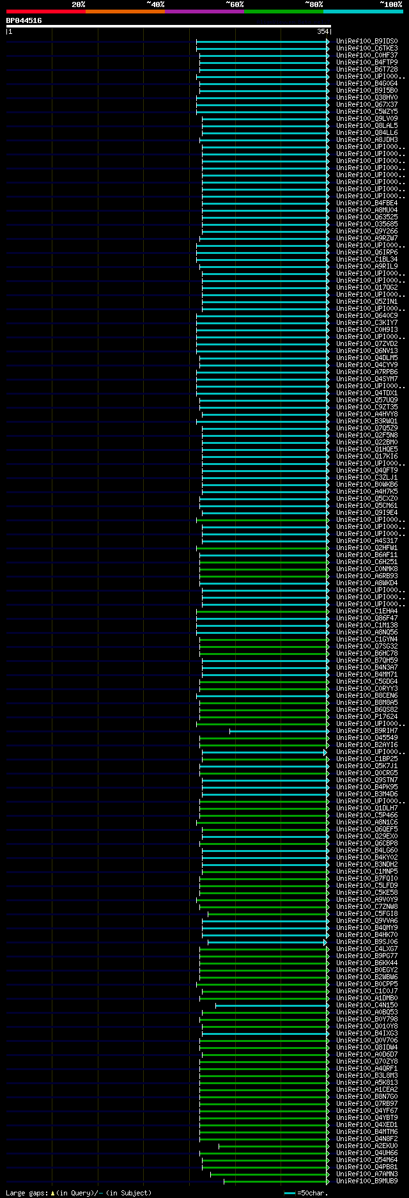Click the UniRef100_Q1DLH7 hit label
This screenshot has height=1198, width=409.
pyautogui.click(x=367, y=808)
